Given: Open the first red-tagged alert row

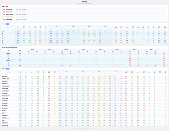Looking at the screenshot, I should click(84, 9).
